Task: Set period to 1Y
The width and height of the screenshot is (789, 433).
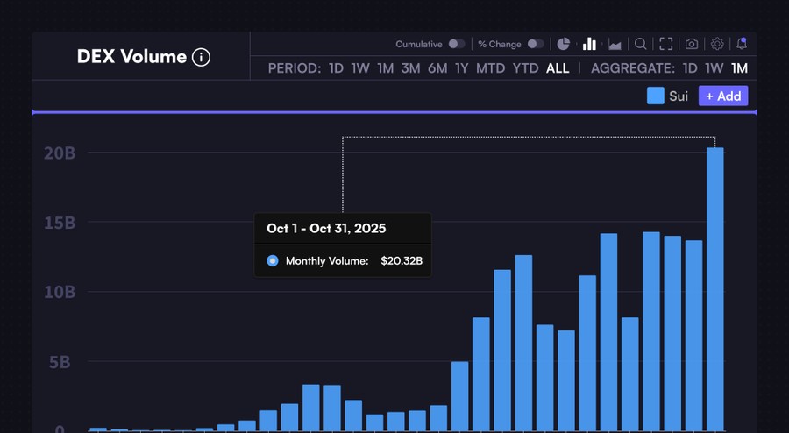Action: point(461,68)
